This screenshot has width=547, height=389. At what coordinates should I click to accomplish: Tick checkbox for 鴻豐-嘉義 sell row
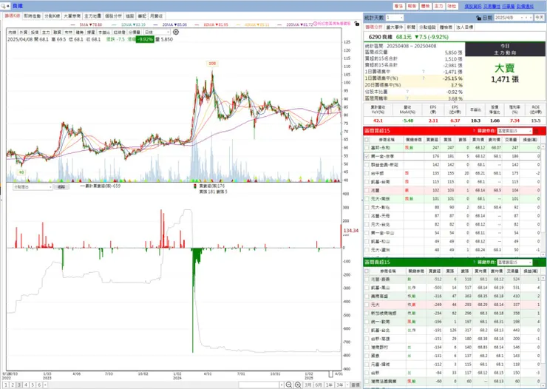367,279
